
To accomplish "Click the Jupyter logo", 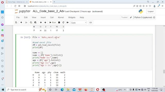I will [x=22, y=11].
